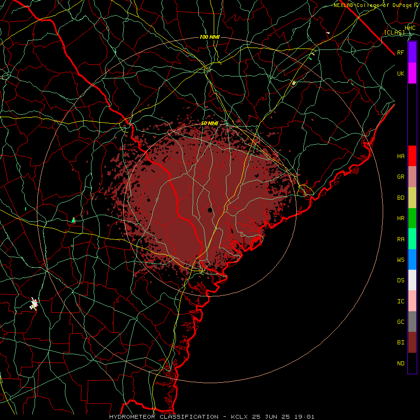Click the UK legend label
420x420 pixels.
pyautogui.click(x=400, y=73)
